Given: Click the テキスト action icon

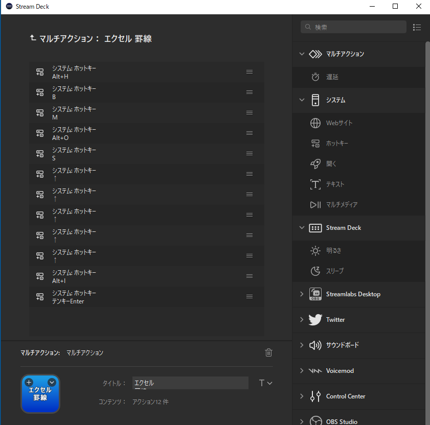Looking at the screenshot, I should tap(315, 184).
